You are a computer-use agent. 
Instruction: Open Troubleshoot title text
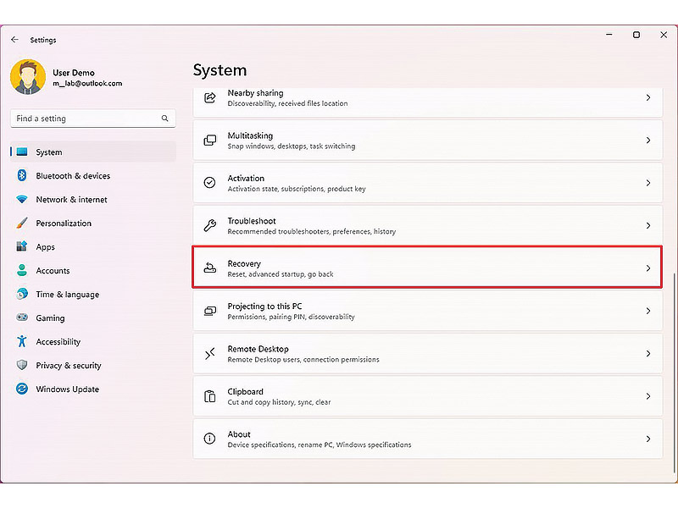pos(252,221)
